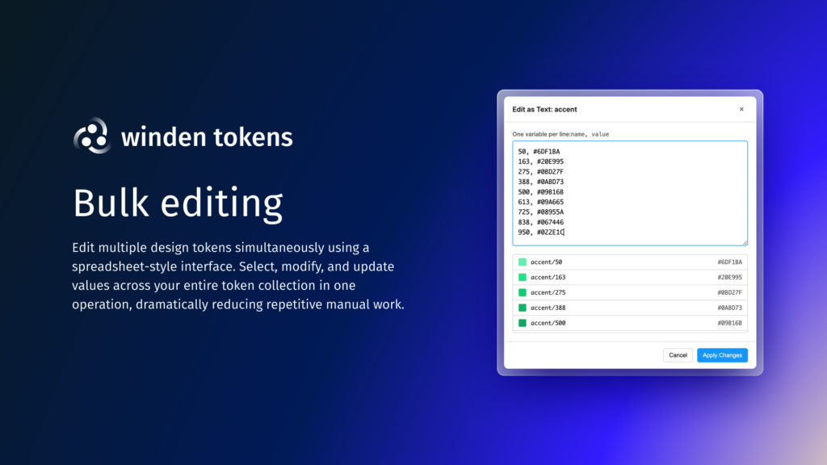Click the Cancel button
Viewport: 827px width, 465px height.
(x=678, y=355)
